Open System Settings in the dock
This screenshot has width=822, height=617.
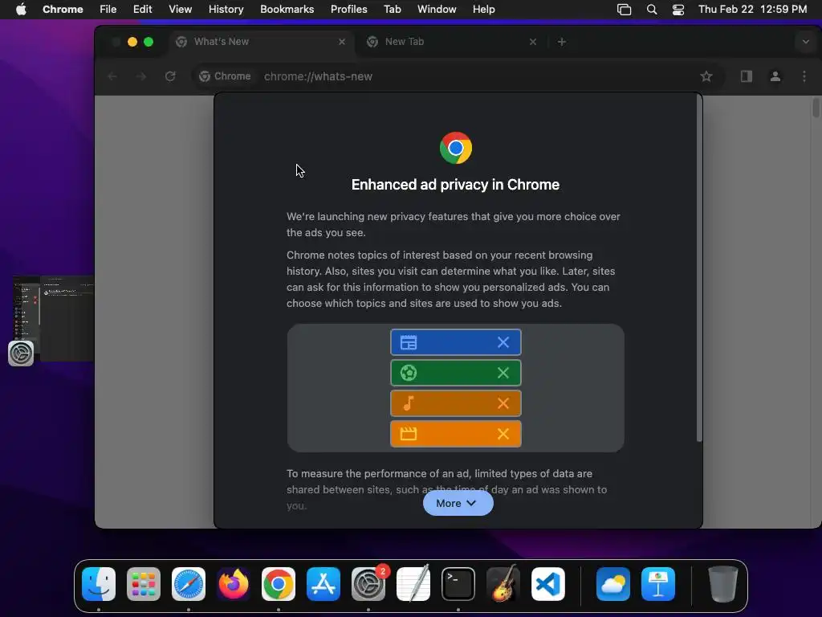tap(368, 584)
